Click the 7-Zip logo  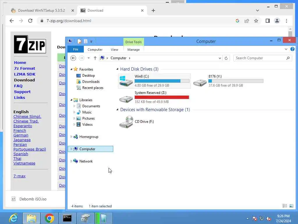point(30,44)
